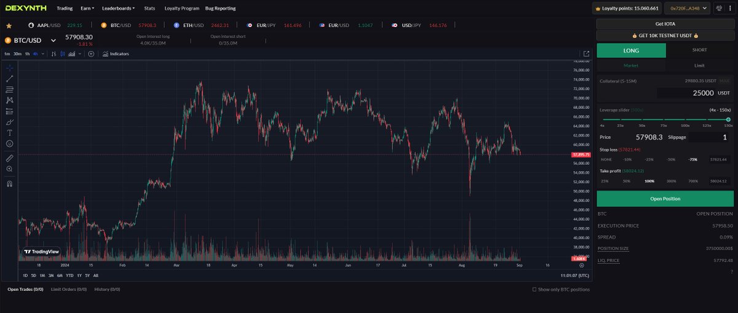This screenshot has height=313, width=738.
Task: Open the Fibonacci retracement tool
Action: (10, 89)
